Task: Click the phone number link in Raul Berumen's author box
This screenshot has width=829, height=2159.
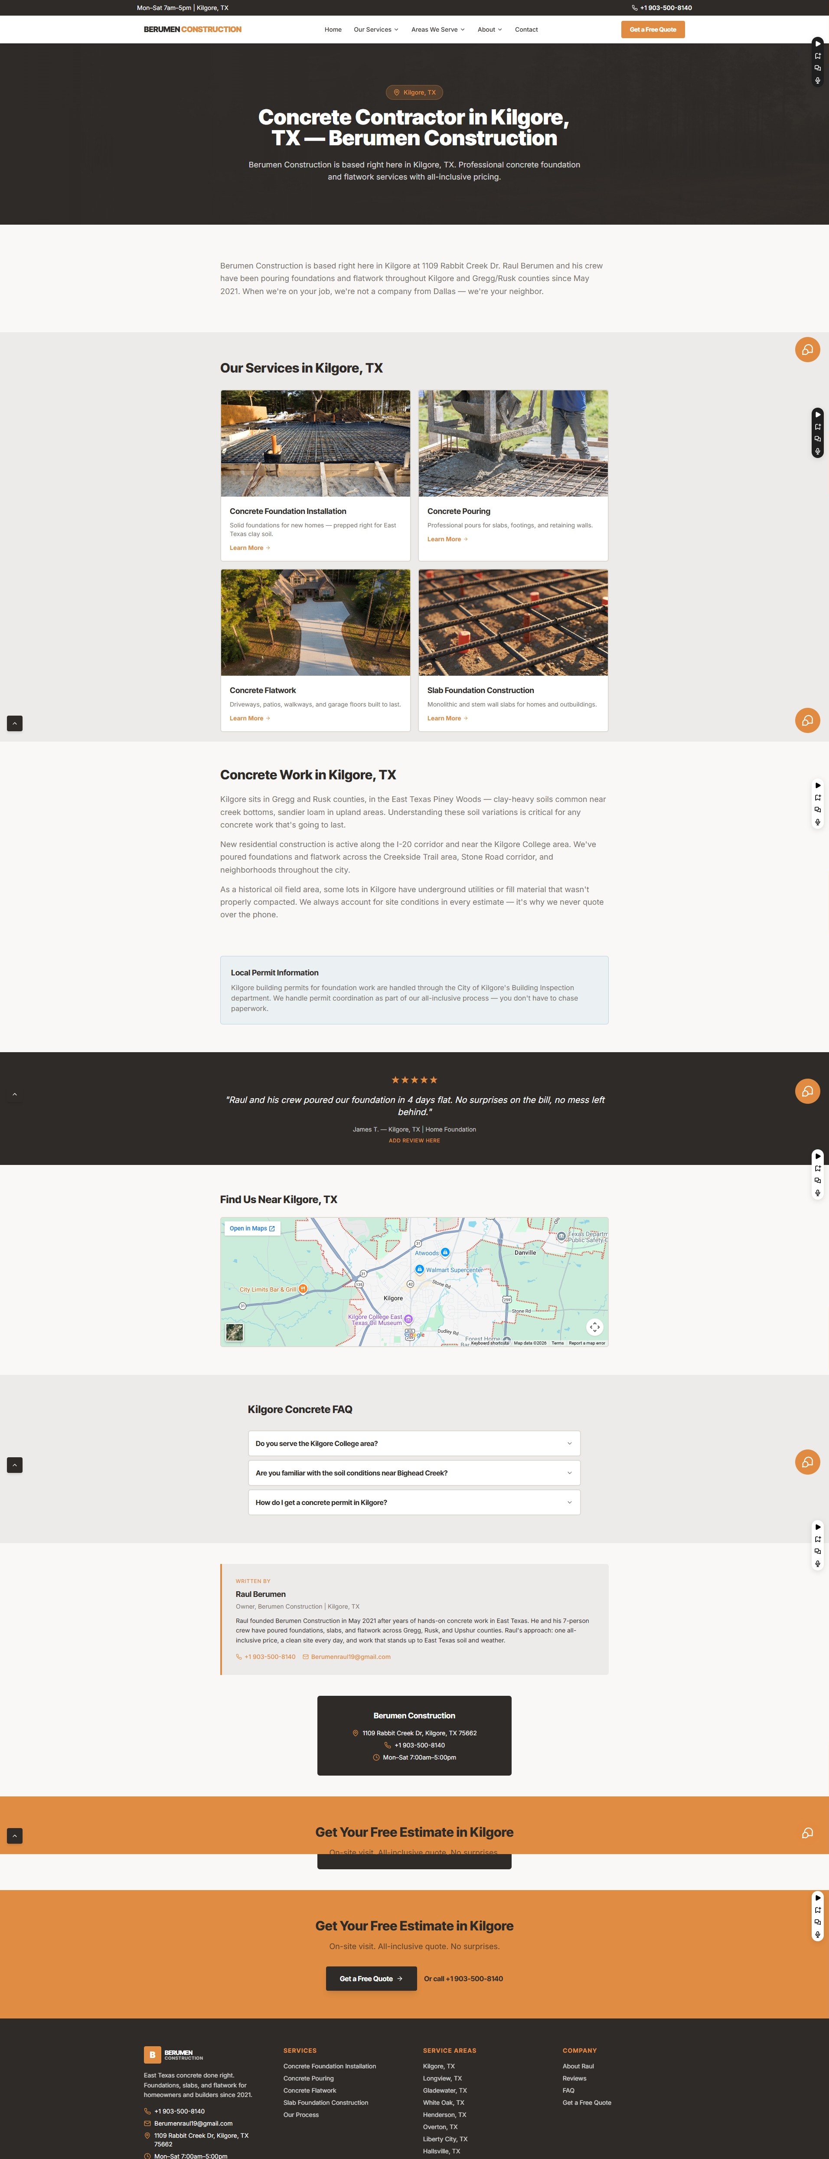Action: [266, 1656]
